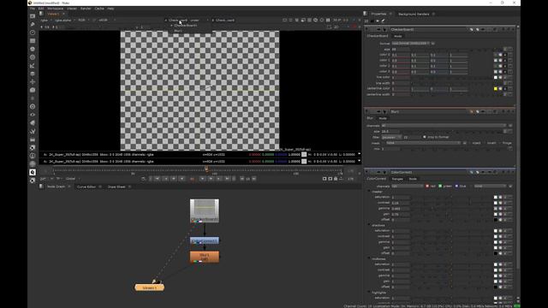Open the Views eye icon toolbar menu

(x=33, y=115)
